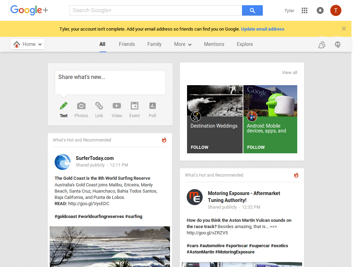
Task: Open the Hangouts quote icon
Action: point(337,45)
